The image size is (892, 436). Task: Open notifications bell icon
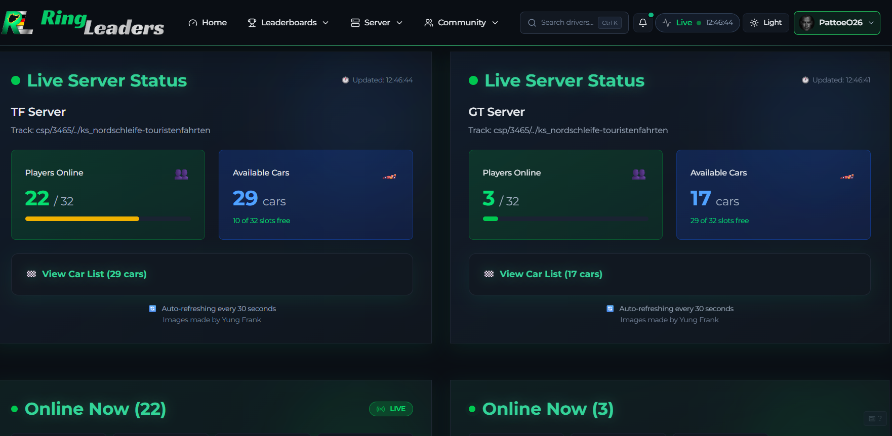(643, 23)
